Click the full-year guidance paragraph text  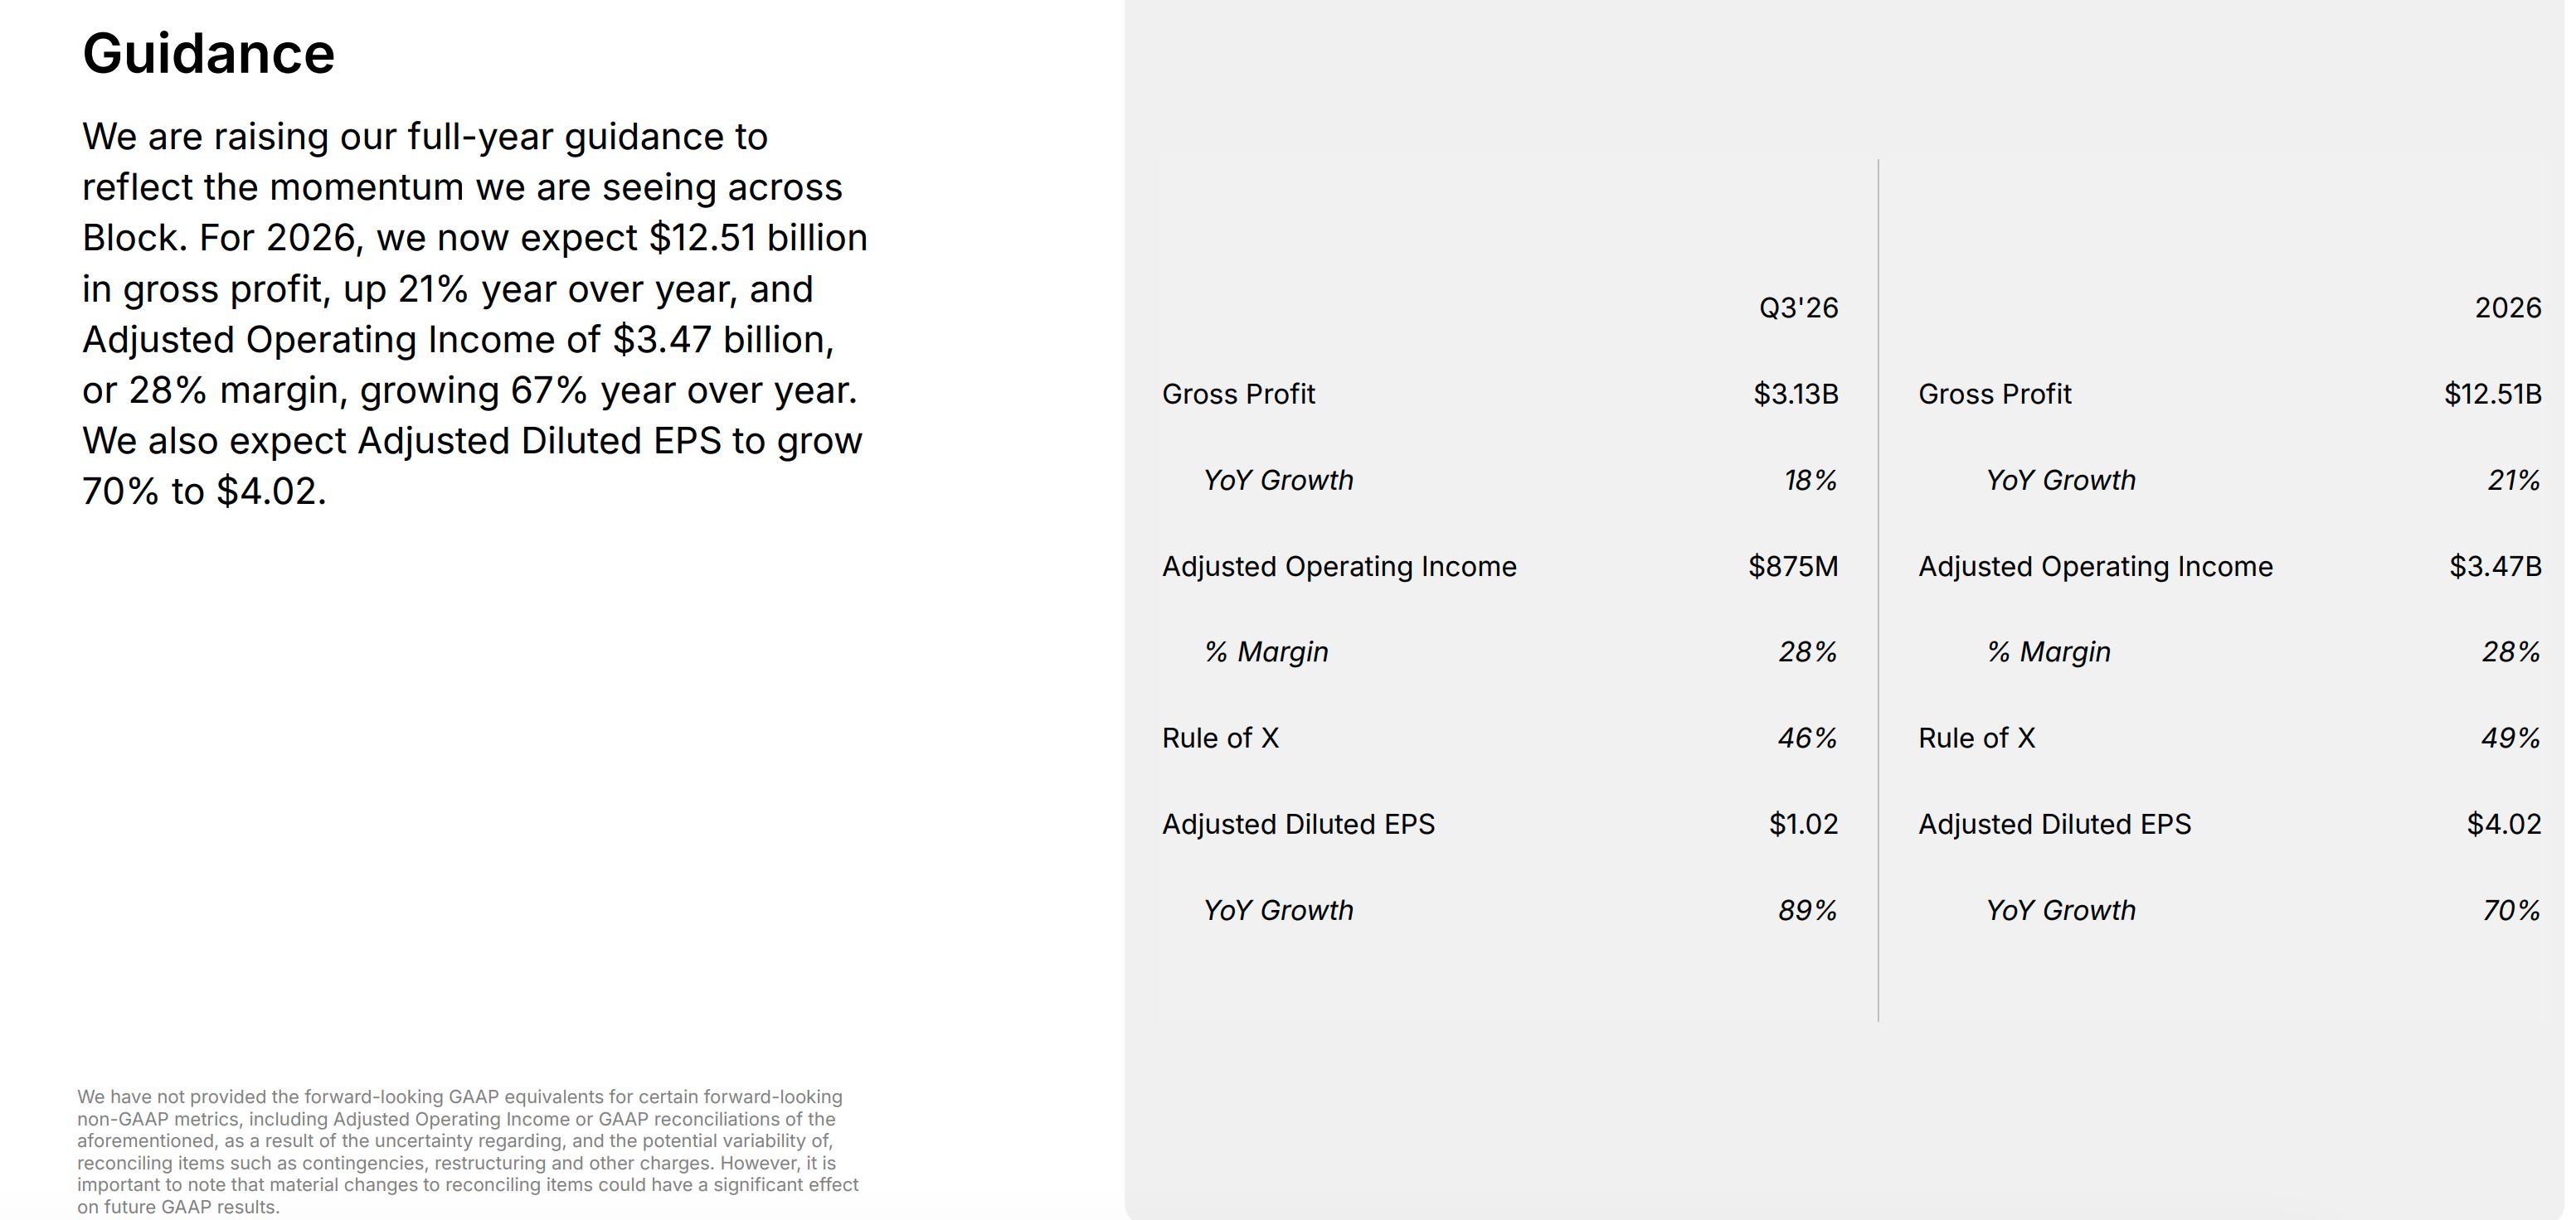pyautogui.click(x=475, y=314)
